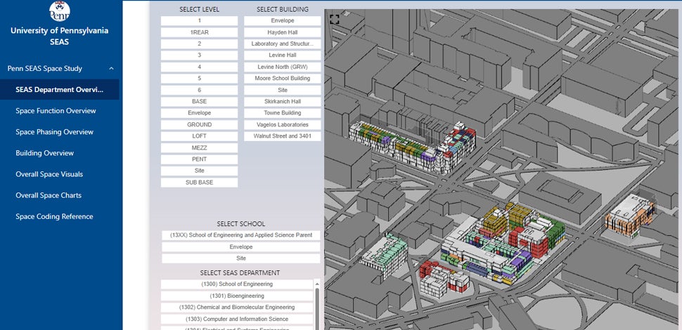Click the SELECT SEAS DEPARTMENT heading
This screenshot has height=330, width=682.
coord(240,273)
